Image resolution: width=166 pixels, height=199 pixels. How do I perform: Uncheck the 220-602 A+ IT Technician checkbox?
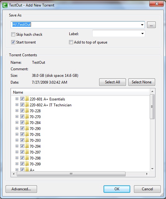pos(22,105)
